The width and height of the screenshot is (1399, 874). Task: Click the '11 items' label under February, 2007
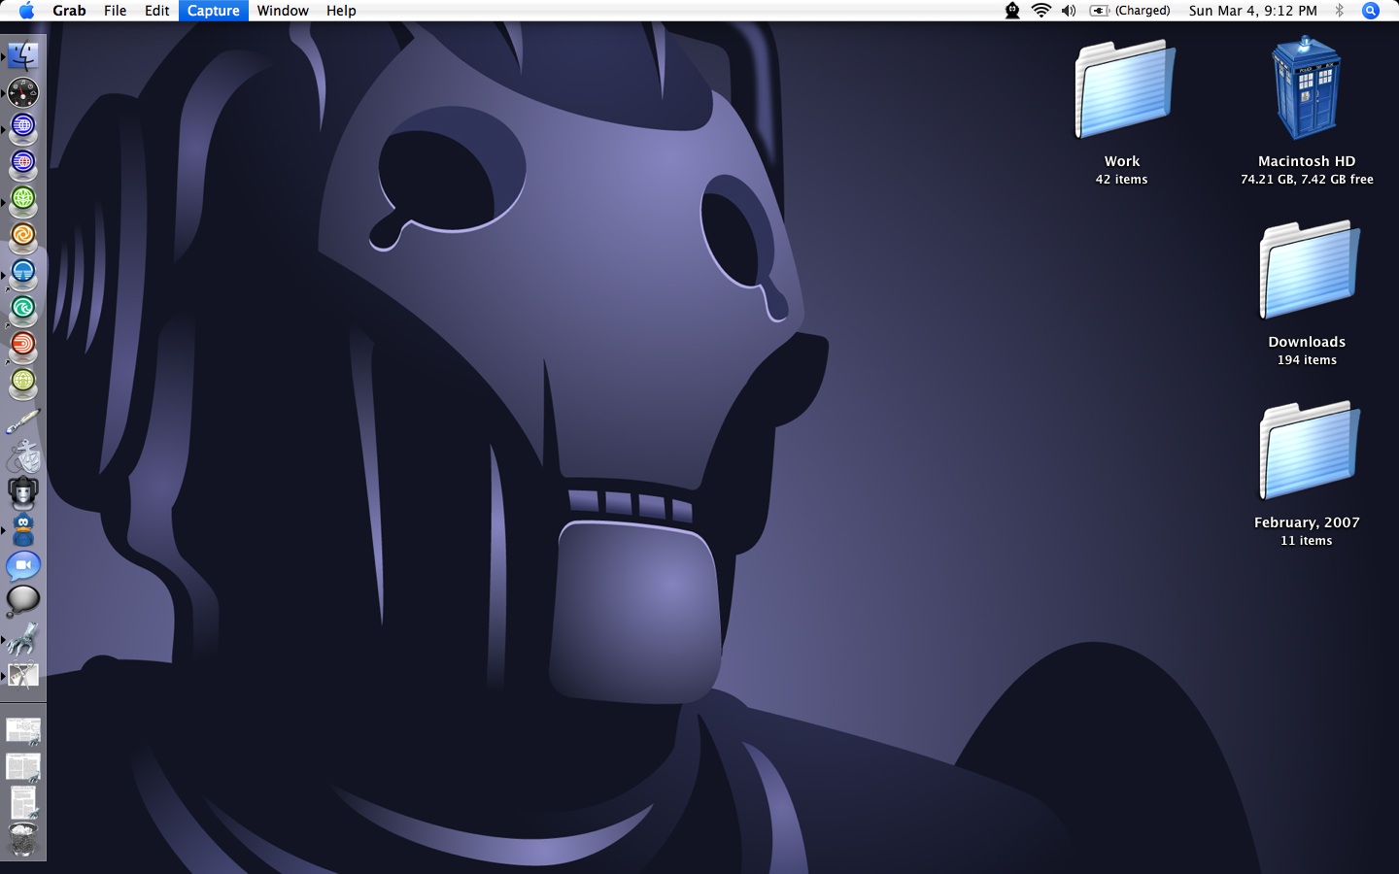1307,541
